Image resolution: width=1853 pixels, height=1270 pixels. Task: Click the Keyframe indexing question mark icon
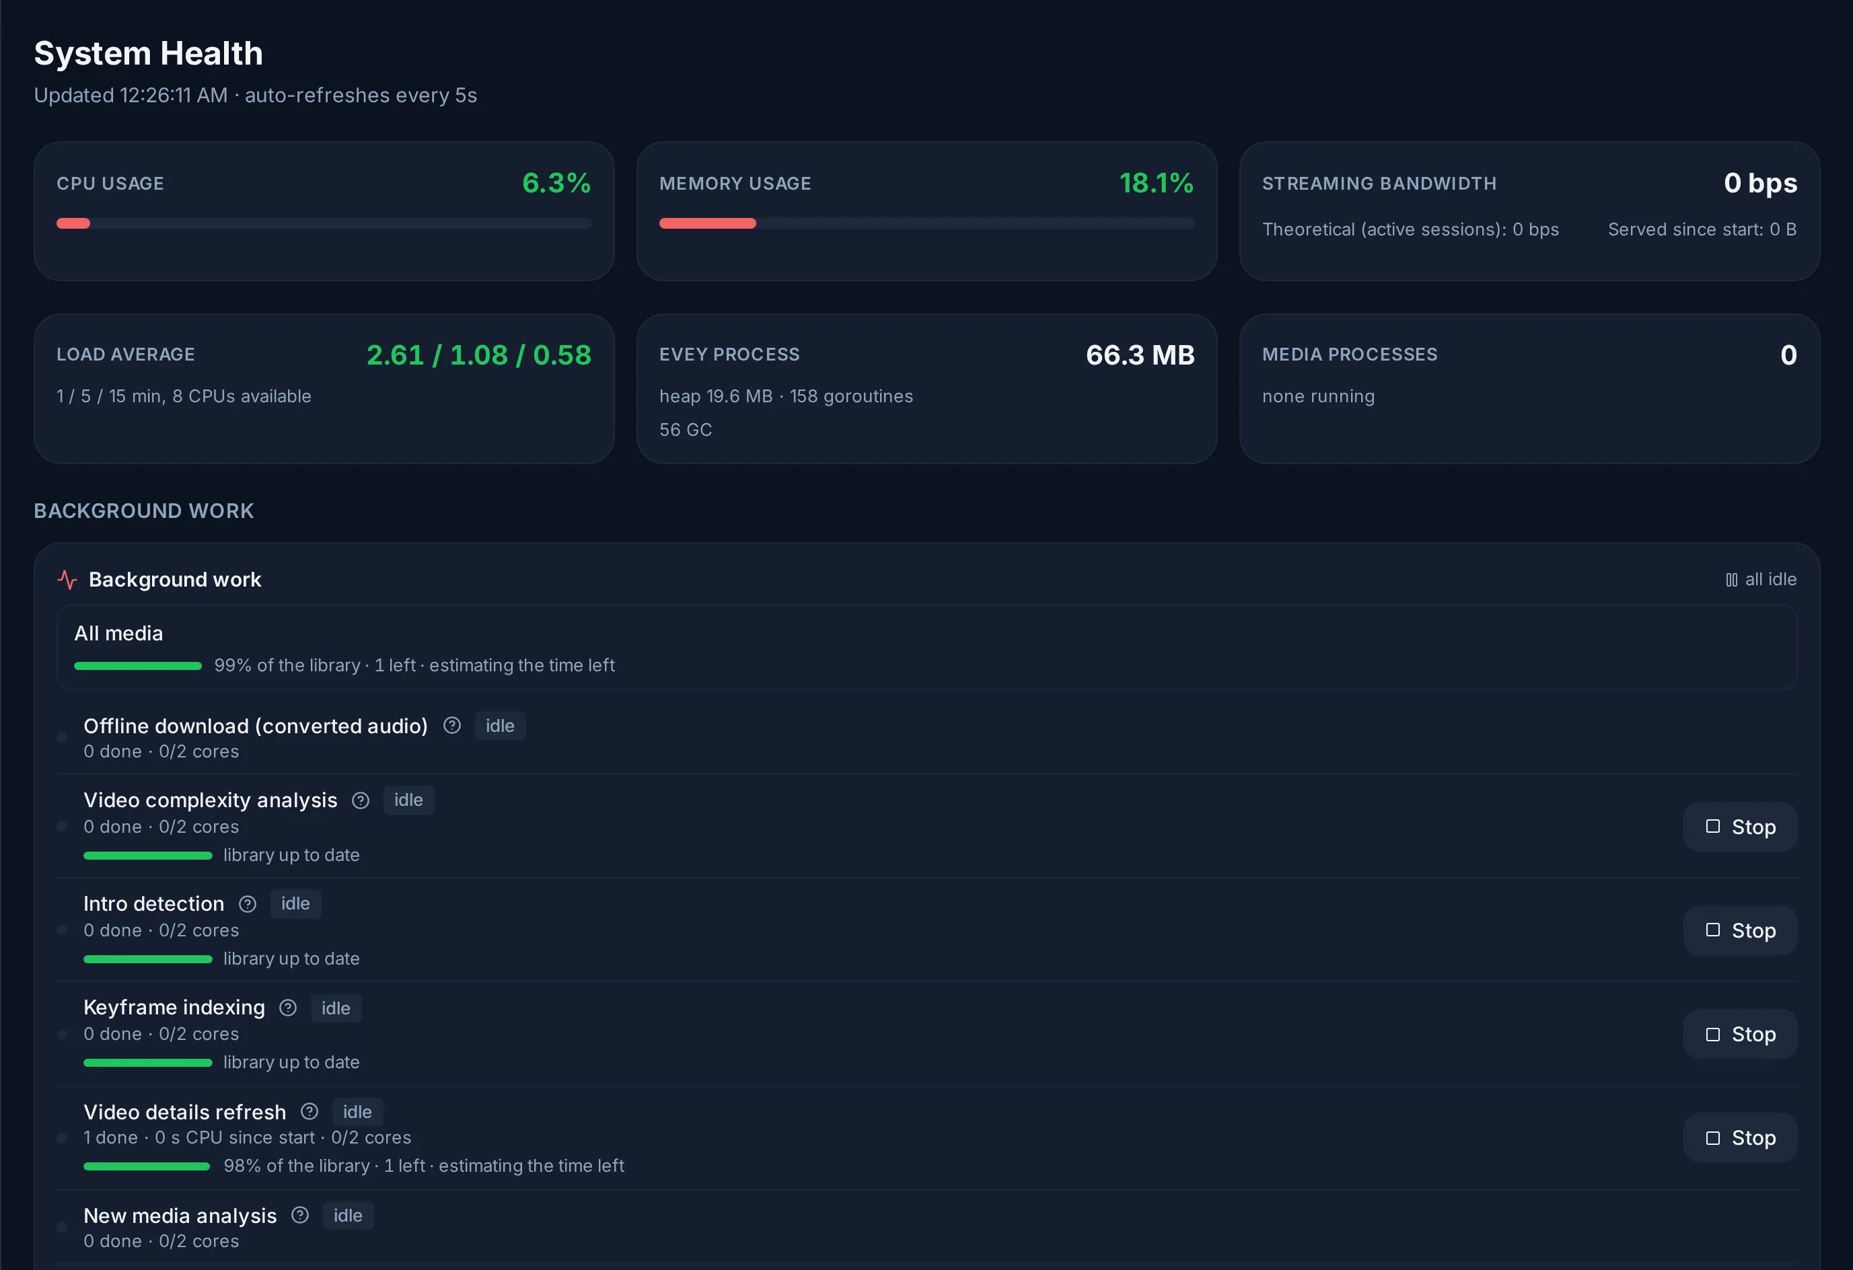tap(288, 1008)
